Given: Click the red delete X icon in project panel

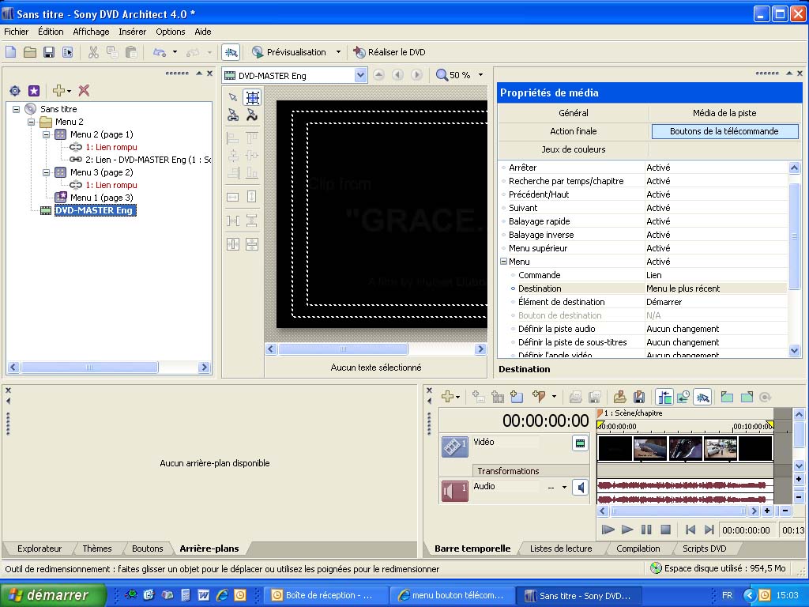Looking at the screenshot, I should [84, 91].
